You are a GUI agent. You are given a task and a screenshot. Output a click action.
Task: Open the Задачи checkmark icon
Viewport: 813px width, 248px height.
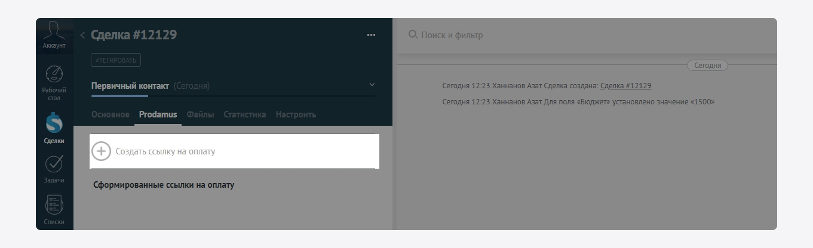coord(54,163)
